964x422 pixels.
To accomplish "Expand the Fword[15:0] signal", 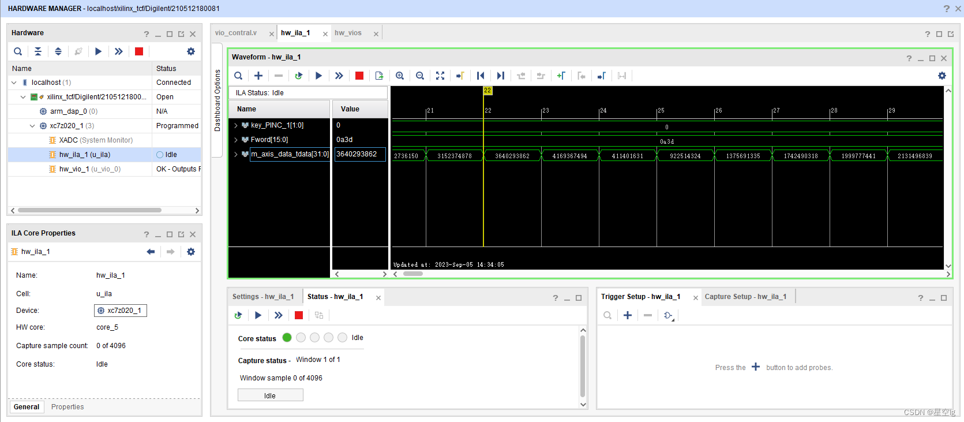I will pyautogui.click(x=235, y=140).
